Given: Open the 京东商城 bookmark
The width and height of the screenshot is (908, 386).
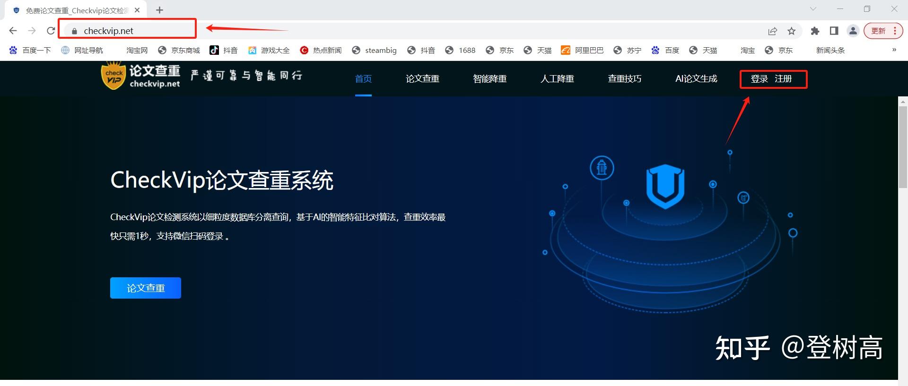Looking at the screenshot, I should [179, 50].
